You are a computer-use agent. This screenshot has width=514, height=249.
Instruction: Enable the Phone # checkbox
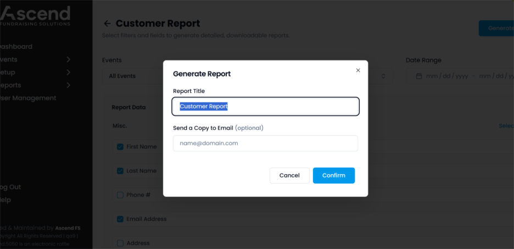pos(120,195)
